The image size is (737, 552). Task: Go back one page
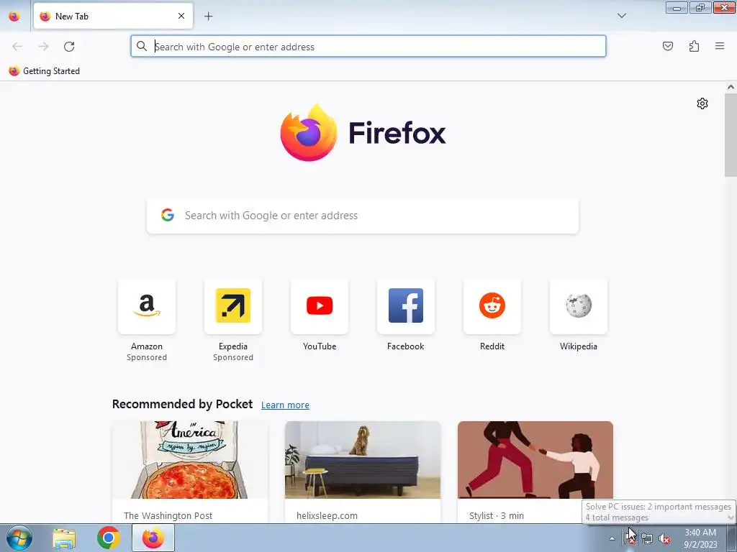point(17,47)
